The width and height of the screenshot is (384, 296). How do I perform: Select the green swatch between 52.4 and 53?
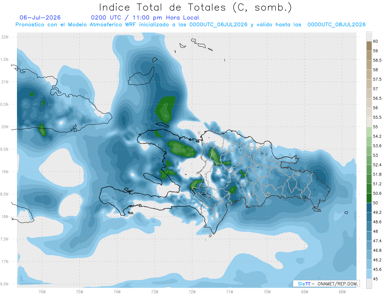(369, 160)
